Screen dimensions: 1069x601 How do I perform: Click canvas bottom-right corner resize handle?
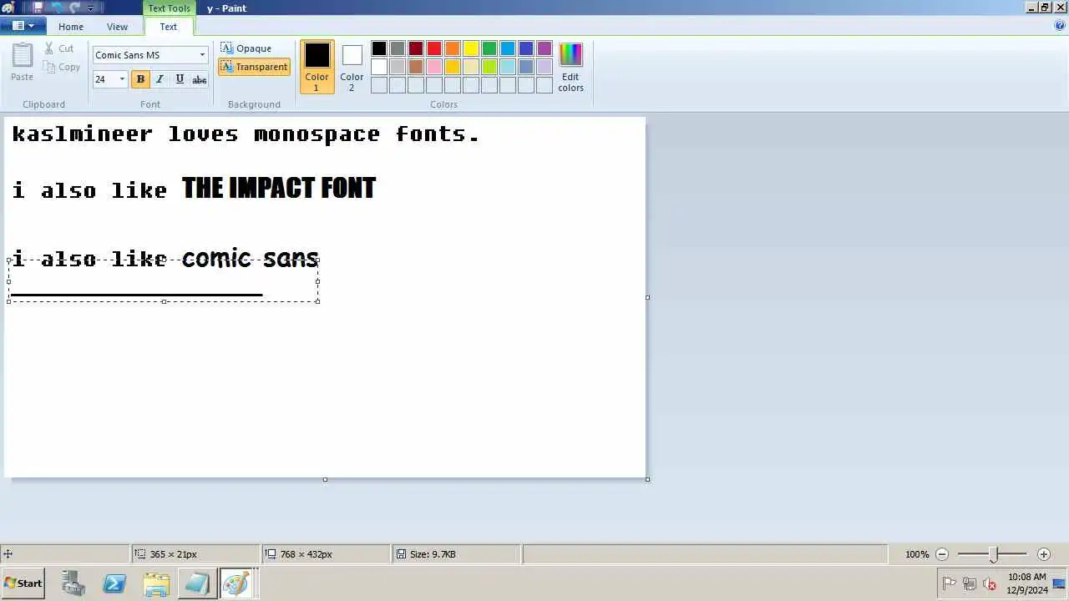[x=648, y=479]
